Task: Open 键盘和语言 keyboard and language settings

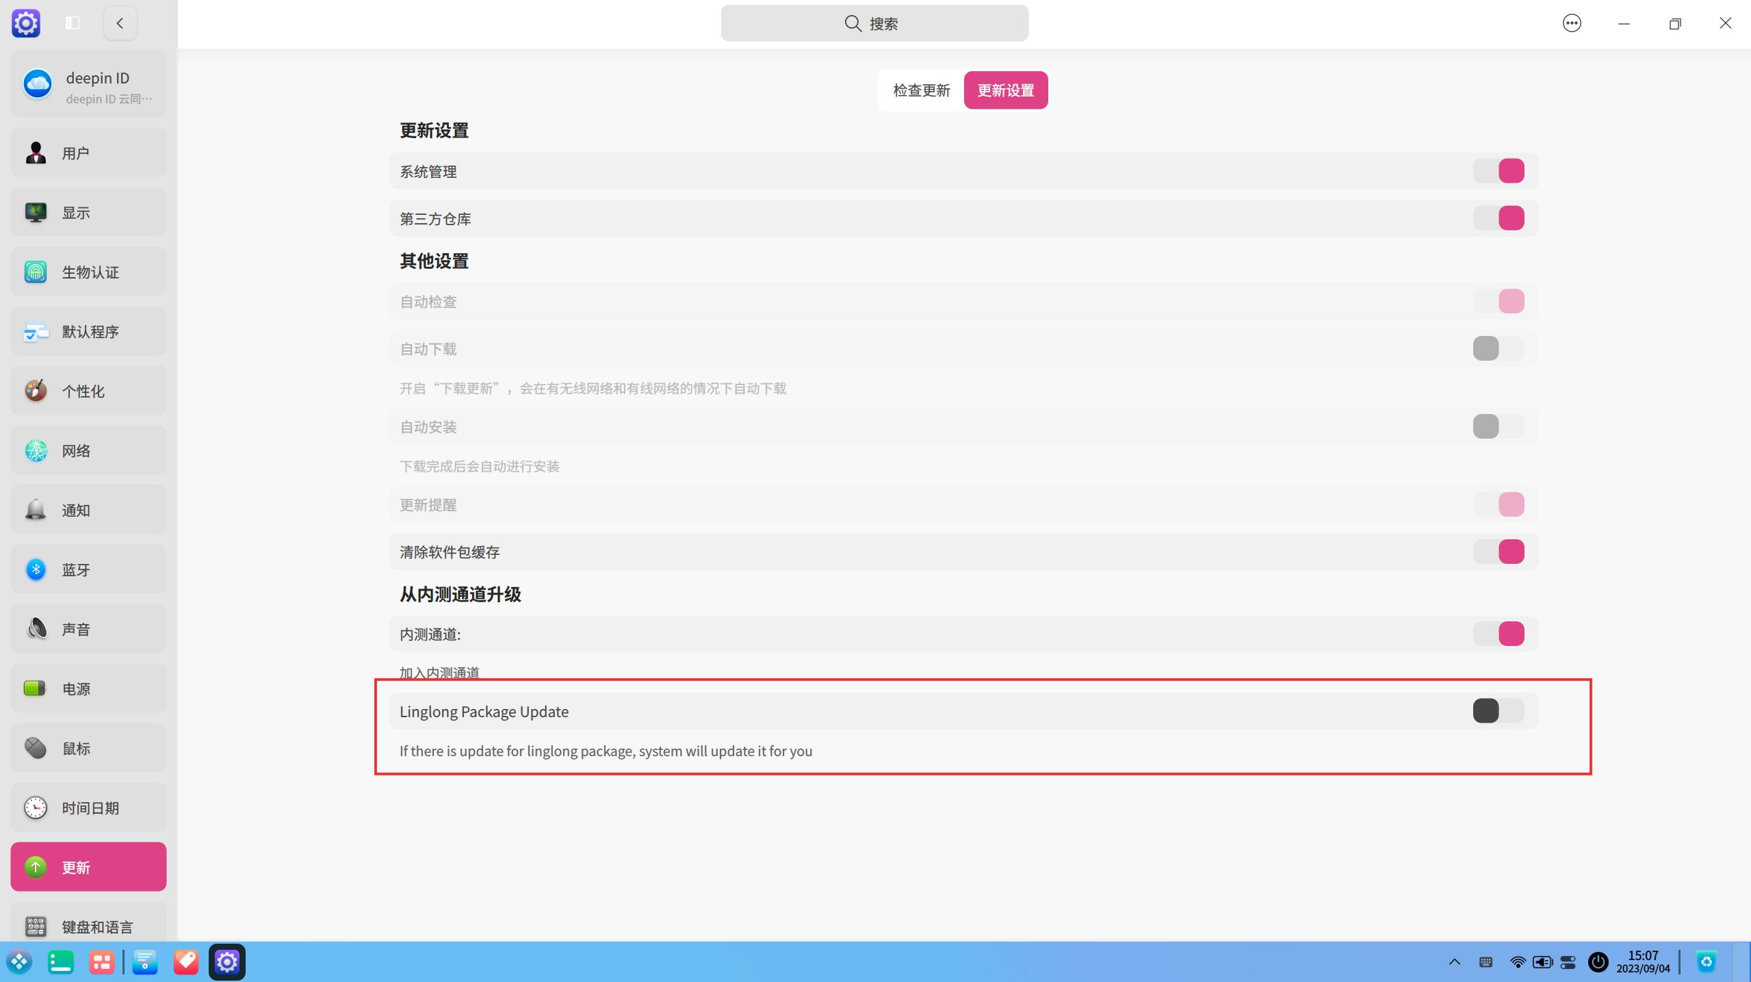Action: (x=88, y=926)
